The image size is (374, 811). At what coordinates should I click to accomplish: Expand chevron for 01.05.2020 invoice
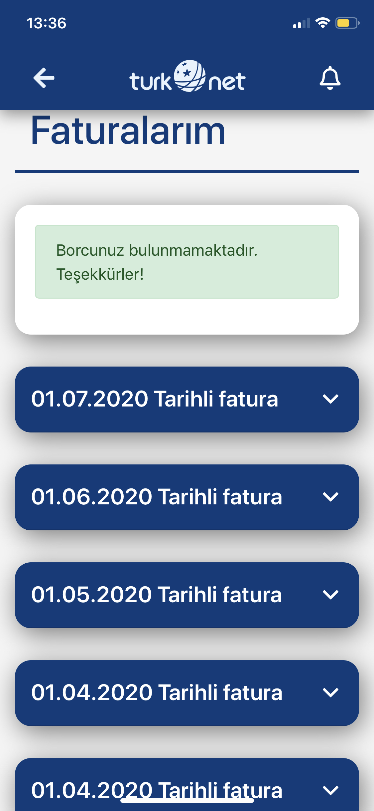click(x=330, y=595)
